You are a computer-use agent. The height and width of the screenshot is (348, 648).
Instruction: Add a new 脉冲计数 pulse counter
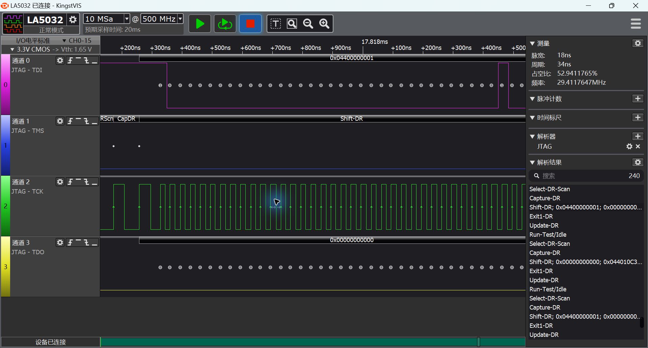(638, 98)
